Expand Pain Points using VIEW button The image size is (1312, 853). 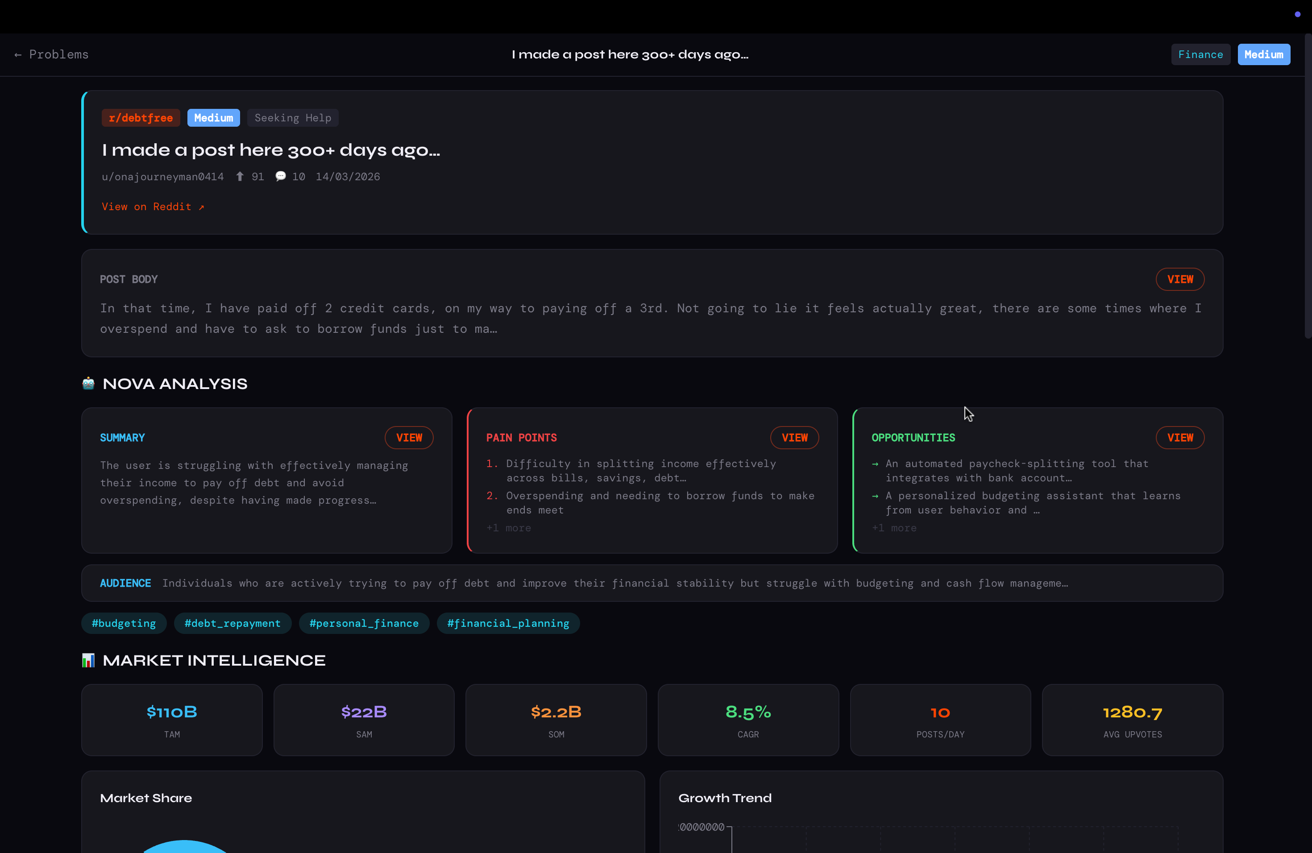(794, 438)
